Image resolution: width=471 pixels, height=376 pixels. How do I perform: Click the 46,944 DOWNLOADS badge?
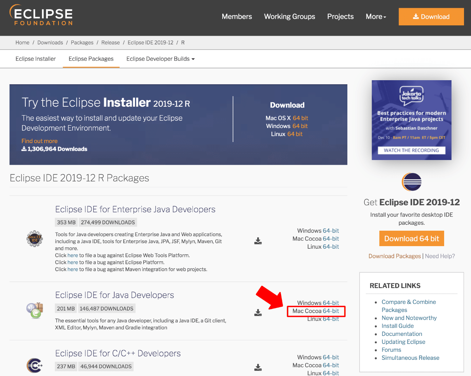click(x=106, y=366)
